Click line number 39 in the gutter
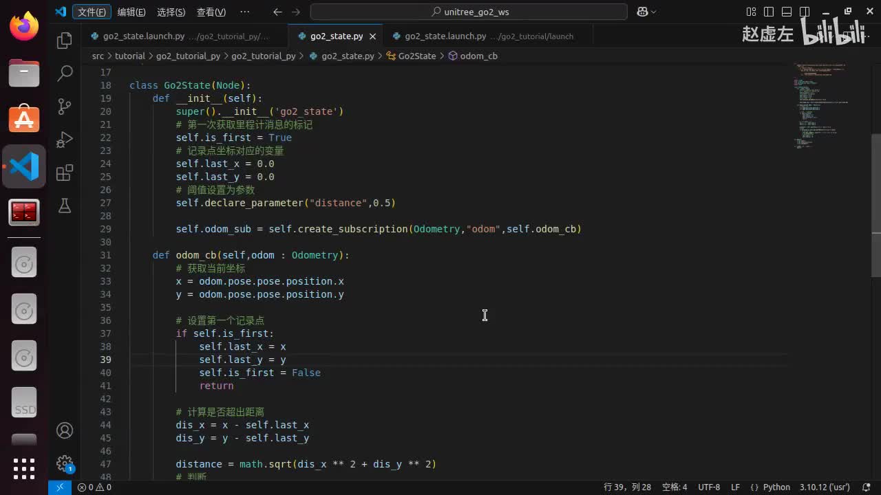 [105, 360]
